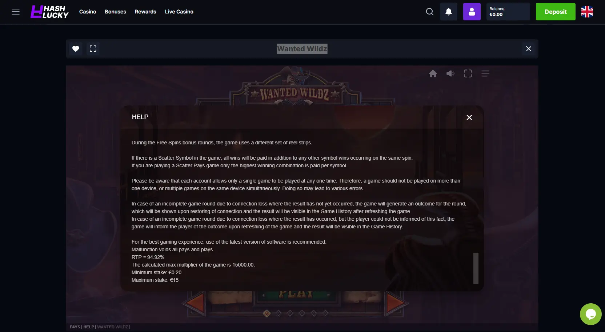605x332 pixels.
Task: Mute the game sound speaker icon
Action: (x=450, y=74)
